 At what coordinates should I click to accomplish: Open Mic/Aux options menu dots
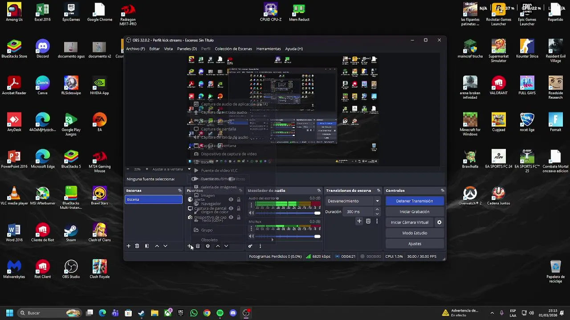(x=251, y=228)
